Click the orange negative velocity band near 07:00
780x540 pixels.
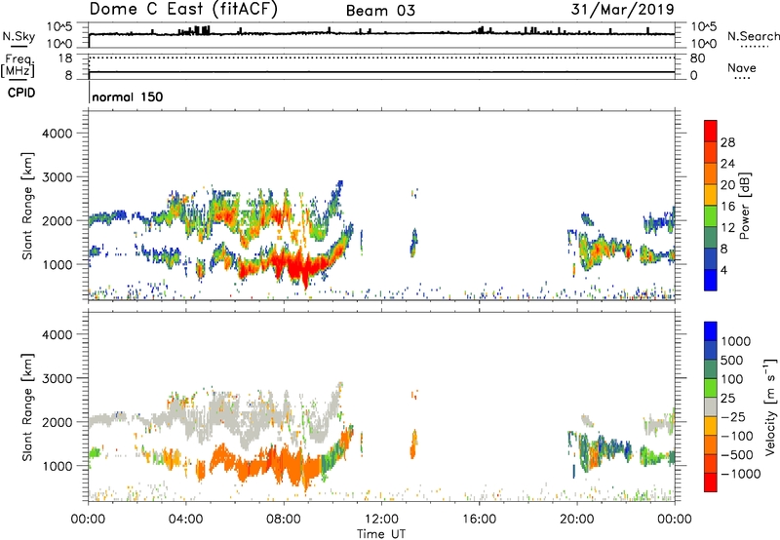[x=258, y=467]
